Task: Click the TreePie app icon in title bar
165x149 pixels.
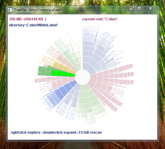Action: (10, 10)
